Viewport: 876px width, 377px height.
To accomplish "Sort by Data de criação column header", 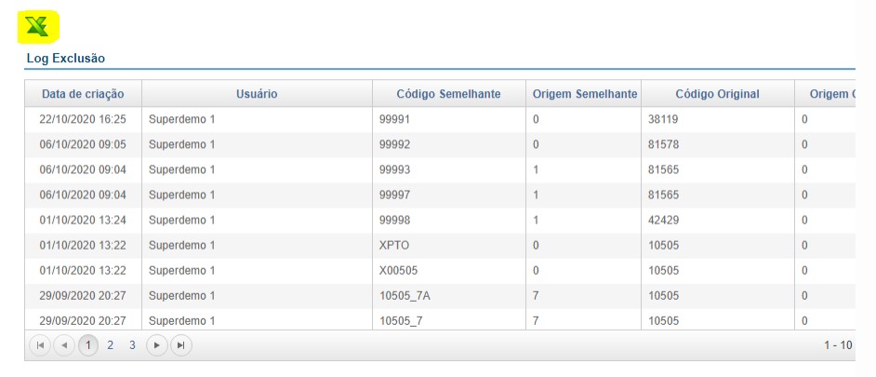I will point(83,94).
